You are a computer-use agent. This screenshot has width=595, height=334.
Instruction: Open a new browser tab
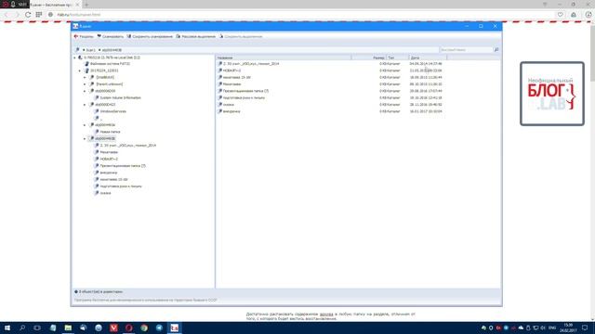[x=86, y=5]
